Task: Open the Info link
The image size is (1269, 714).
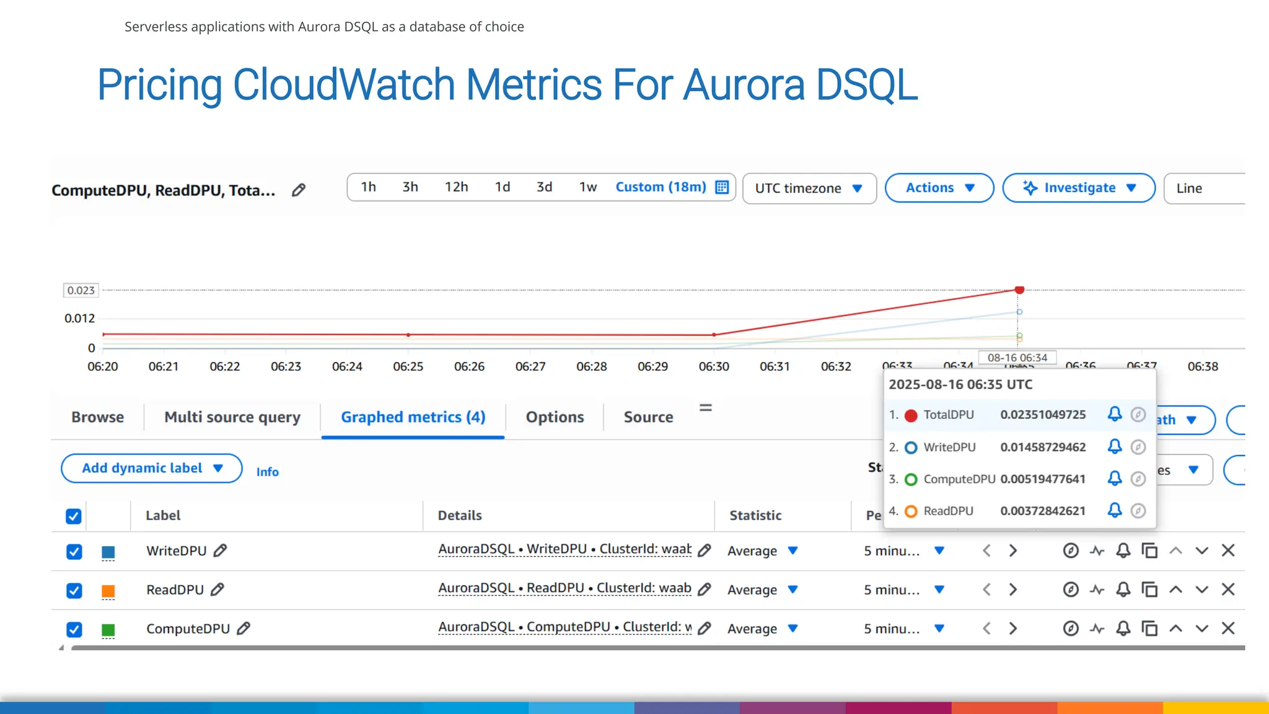Action: point(268,472)
